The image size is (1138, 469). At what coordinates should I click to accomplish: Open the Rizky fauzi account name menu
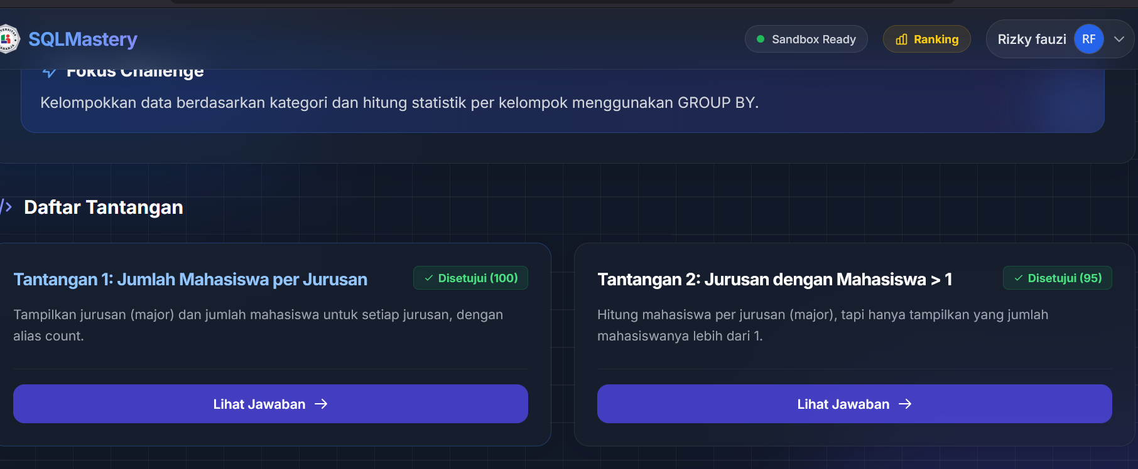(x=1031, y=39)
